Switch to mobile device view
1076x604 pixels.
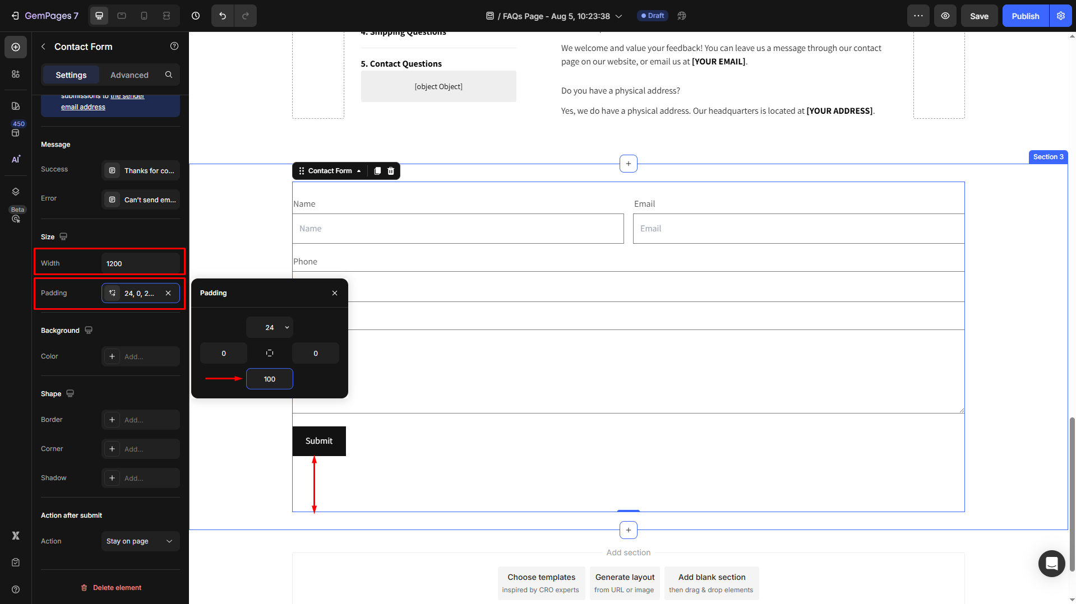click(144, 16)
